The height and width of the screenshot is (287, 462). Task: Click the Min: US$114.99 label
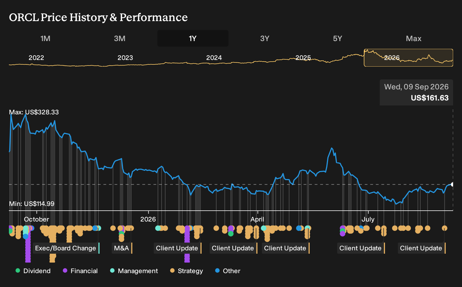[x=32, y=204]
